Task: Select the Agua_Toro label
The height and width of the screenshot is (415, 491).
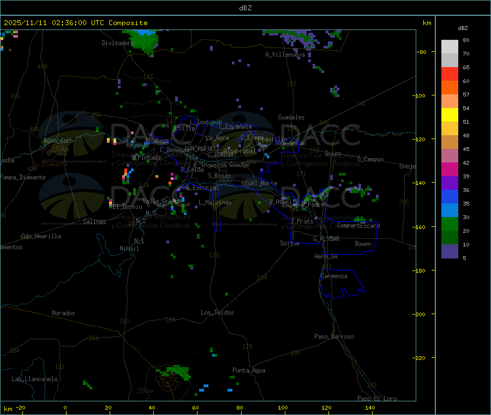Action: 58,141
